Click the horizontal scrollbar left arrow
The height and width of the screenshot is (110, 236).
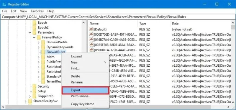point(3,107)
